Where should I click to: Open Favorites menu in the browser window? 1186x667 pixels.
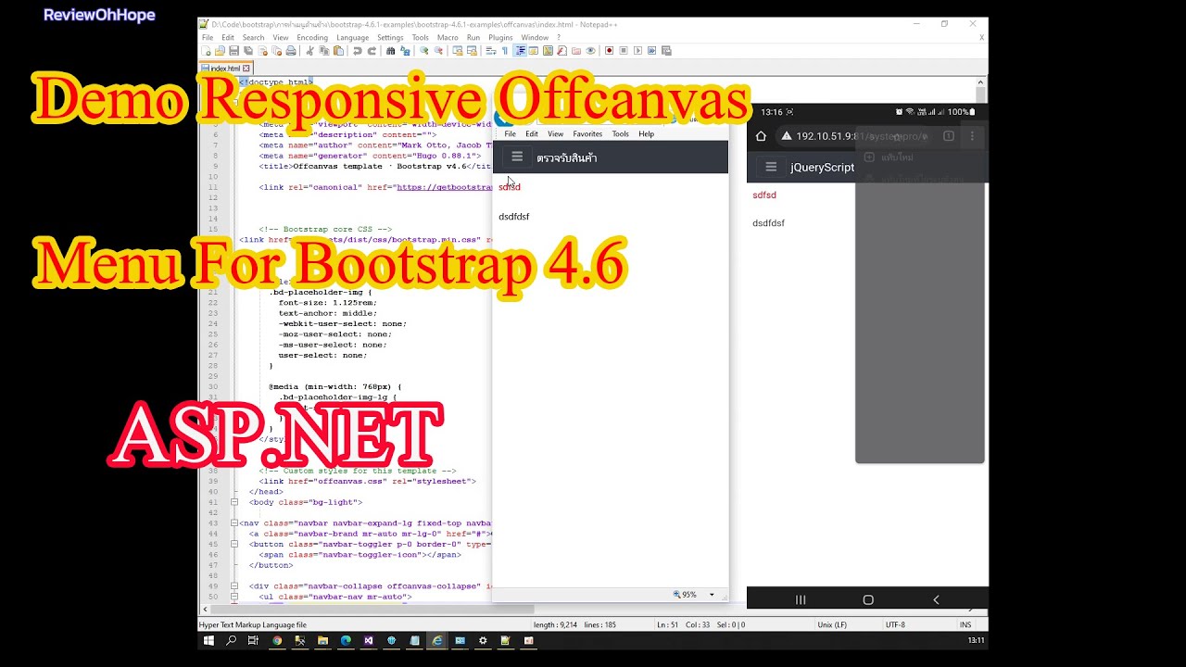point(587,133)
